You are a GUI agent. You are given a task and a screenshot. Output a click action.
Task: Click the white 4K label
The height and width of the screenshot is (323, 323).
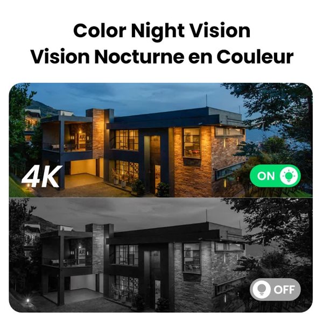coord(42,177)
